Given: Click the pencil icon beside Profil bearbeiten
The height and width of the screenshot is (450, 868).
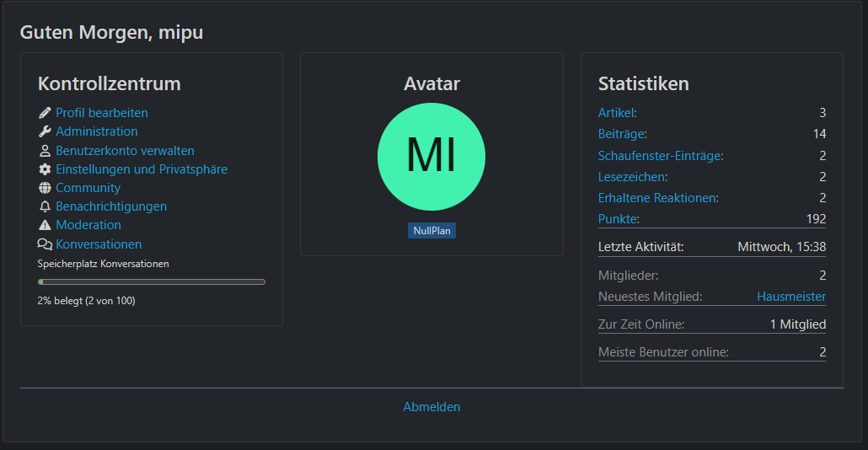Looking at the screenshot, I should tap(45, 113).
